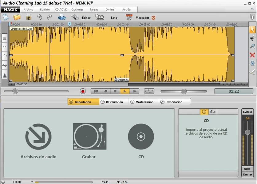Jump to the start of the track
Viewport: 257px width, 184px height.
pos(96,91)
